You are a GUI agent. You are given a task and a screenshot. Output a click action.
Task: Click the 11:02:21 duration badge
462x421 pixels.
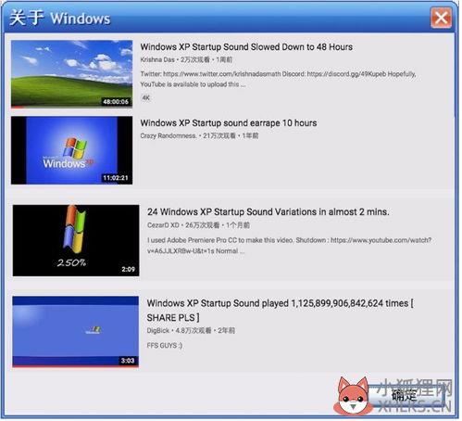(116, 178)
